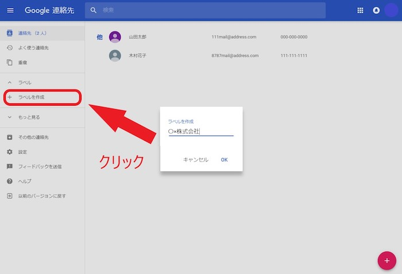Image resolution: width=402 pixels, height=274 pixels.
Task: Click 木村花子's gray avatar
Action: (115, 55)
